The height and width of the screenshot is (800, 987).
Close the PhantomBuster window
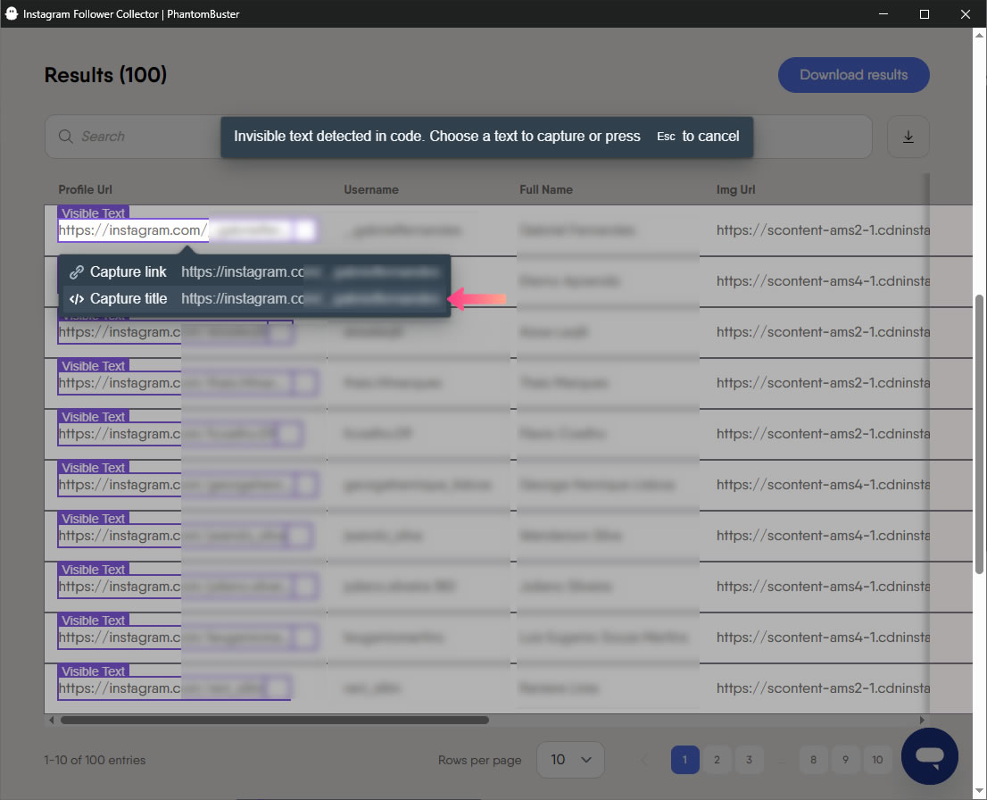pyautogui.click(x=966, y=14)
